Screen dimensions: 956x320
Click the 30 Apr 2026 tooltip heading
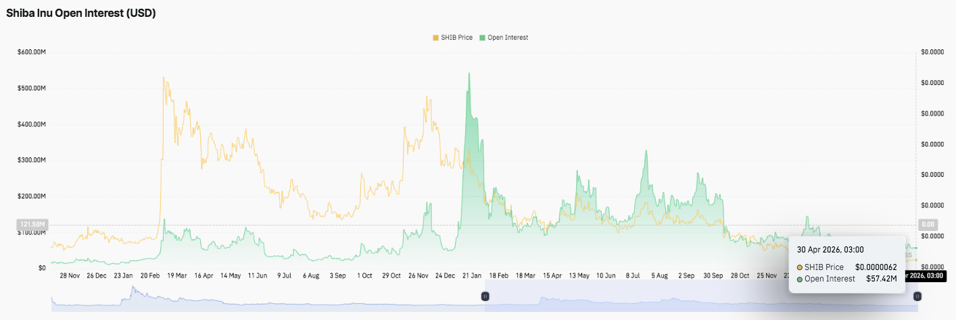pyautogui.click(x=830, y=250)
